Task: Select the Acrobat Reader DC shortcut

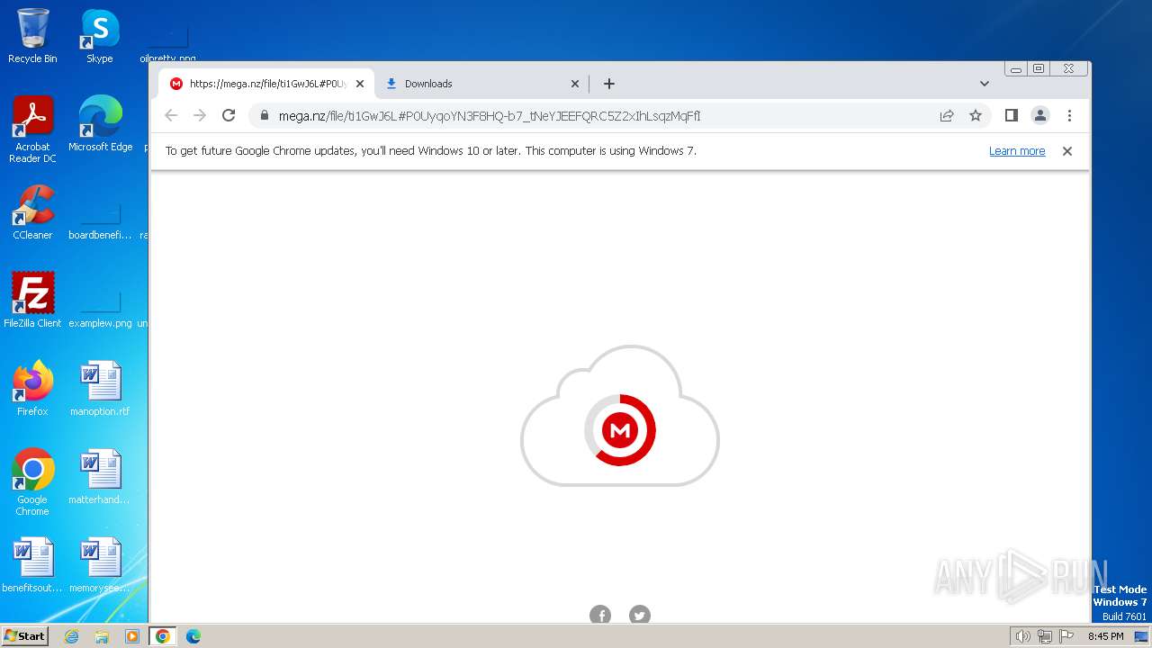Action: click(x=32, y=130)
